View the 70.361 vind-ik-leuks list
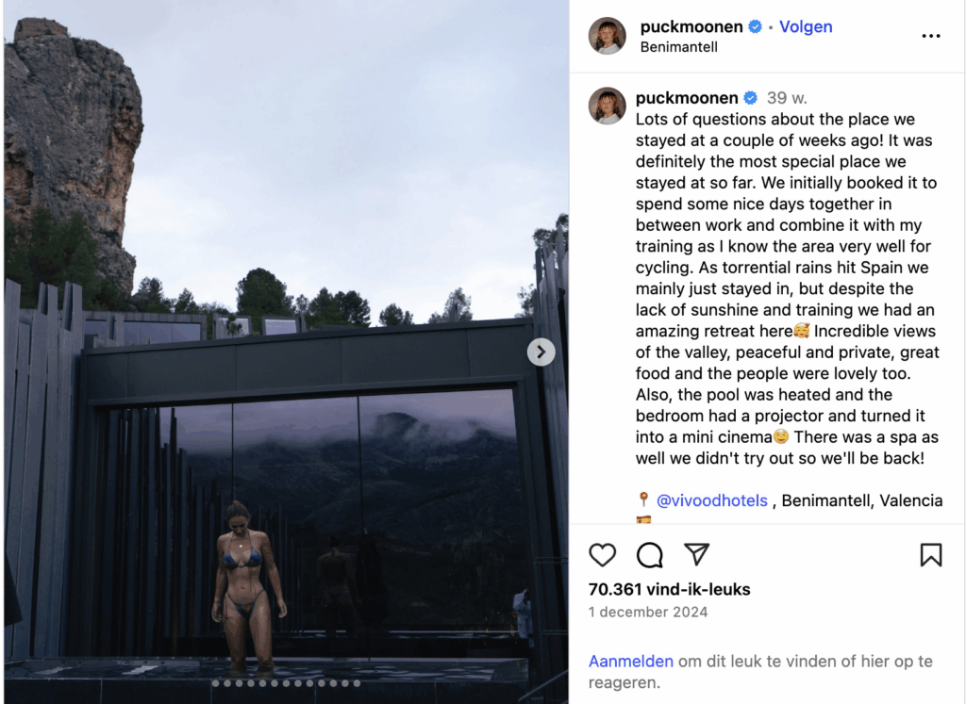 pyautogui.click(x=669, y=590)
